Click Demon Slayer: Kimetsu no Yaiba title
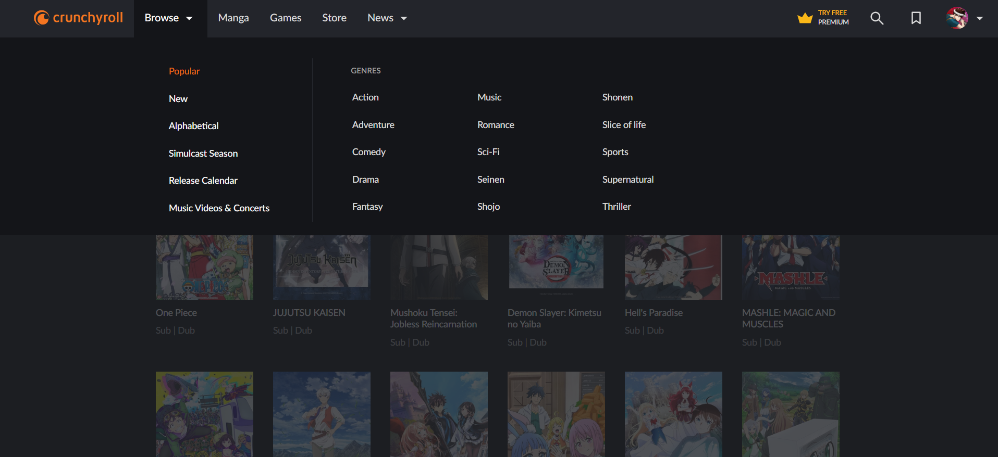998x457 pixels. pyautogui.click(x=555, y=319)
